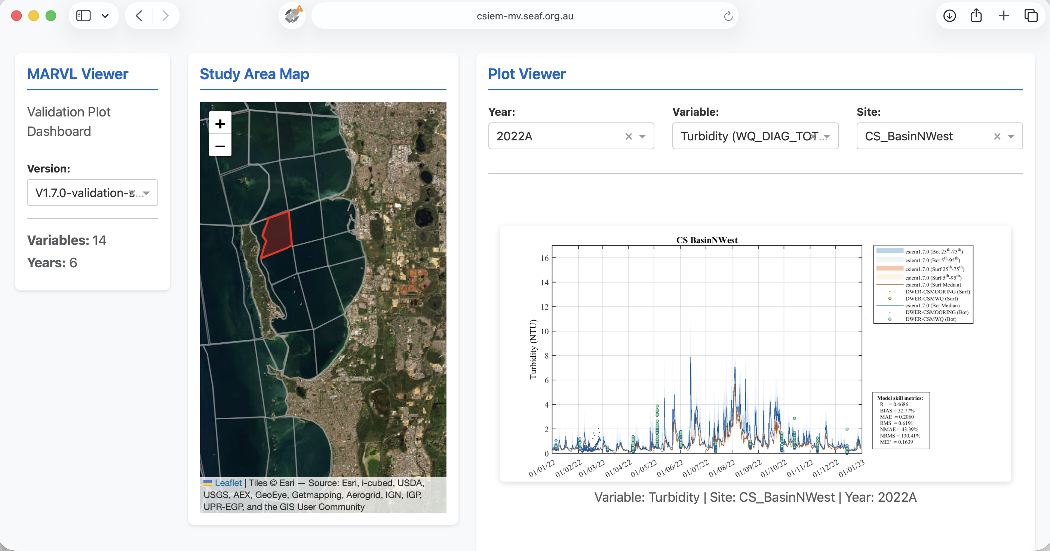This screenshot has height=551, width=1050.
Task: Click the extension icon with warning badge
Action: click(292, 16)
